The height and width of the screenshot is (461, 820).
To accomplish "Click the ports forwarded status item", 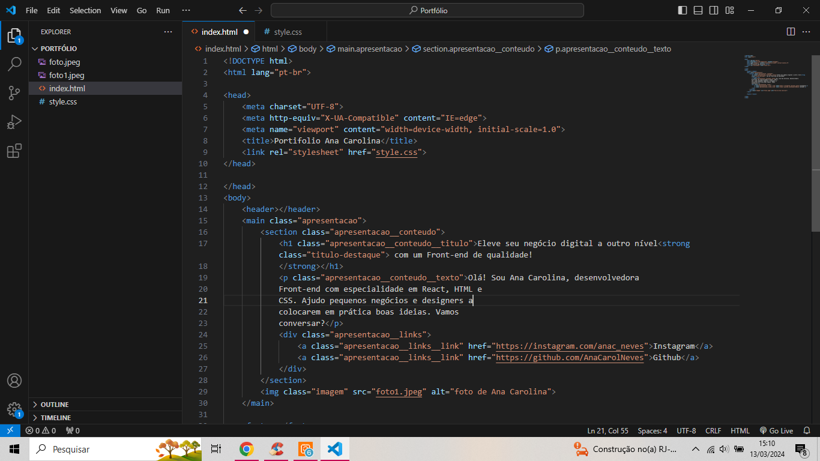I will pos(73,430).
